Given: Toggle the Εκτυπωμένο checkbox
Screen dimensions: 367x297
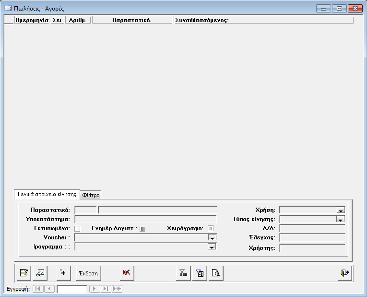Looking at the screenshot, I should point(77,229).
